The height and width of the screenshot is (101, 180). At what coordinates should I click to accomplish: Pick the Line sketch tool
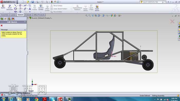click(x=15, y=5)
